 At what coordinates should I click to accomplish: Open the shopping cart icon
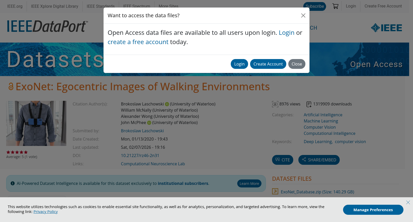(x=335, y=6)
